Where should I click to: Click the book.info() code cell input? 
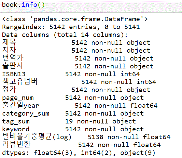(x=91, y=6)
